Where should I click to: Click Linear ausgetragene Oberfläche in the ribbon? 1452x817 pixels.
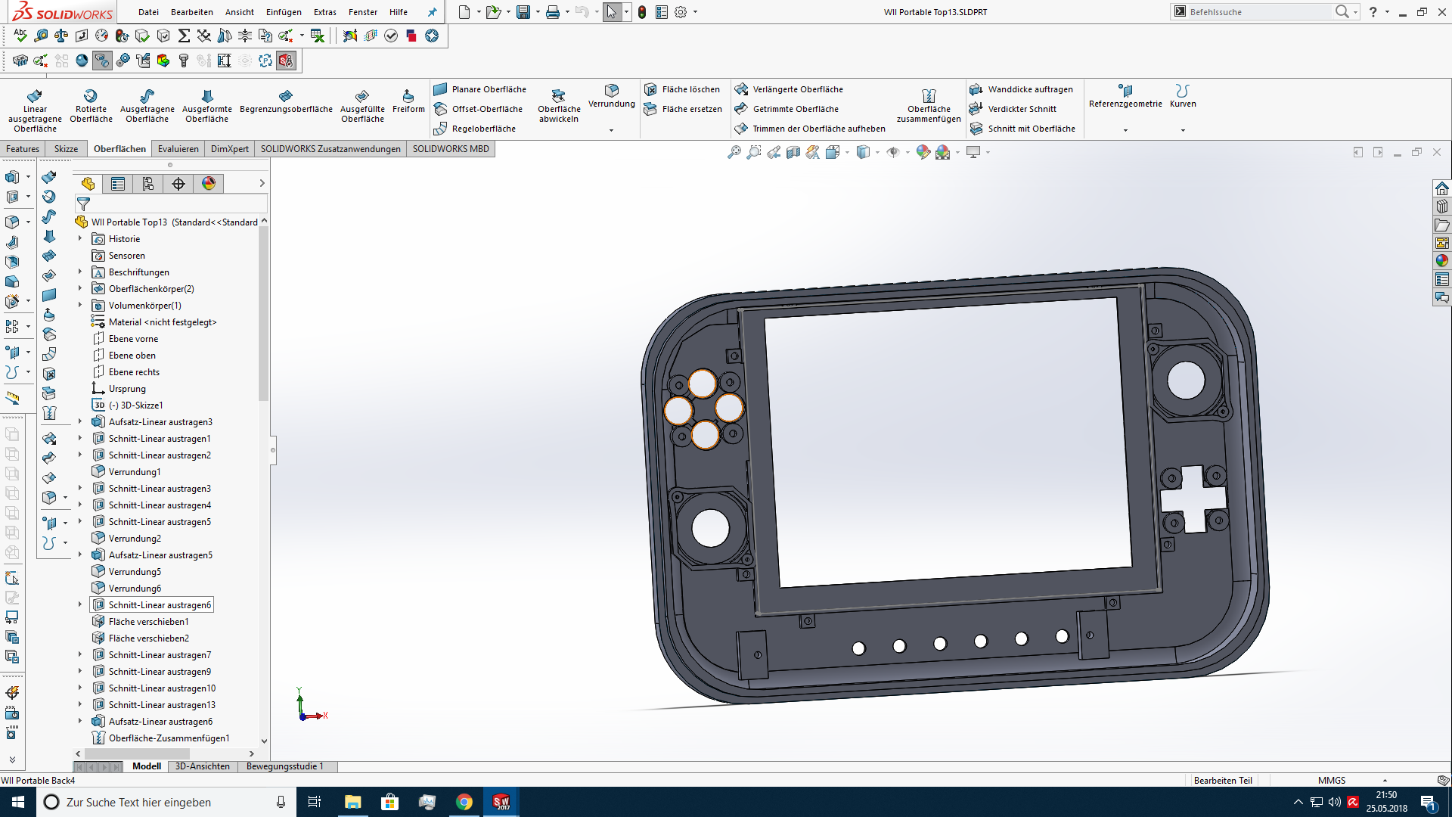point(35,110)
